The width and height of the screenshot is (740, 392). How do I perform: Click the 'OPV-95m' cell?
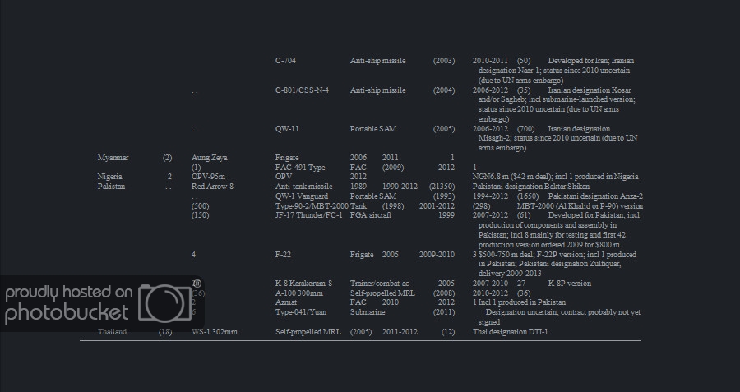[x=208, y=177]
